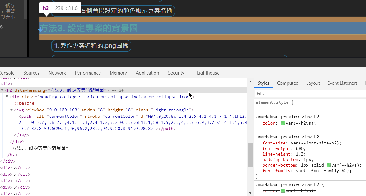Image resolution: width=366 pixels, height=196 pixels.
Task: Select the path element inside the svg
Action: pyautogui.click(x=26, y=116)
